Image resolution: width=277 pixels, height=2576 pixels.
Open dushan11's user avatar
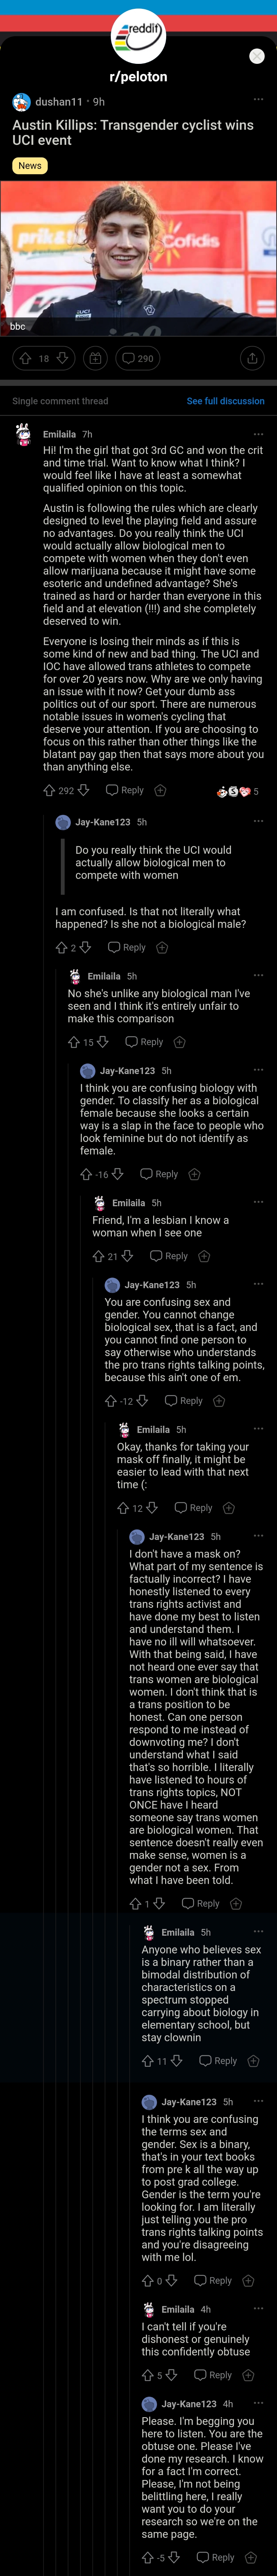tap(21, 102)
